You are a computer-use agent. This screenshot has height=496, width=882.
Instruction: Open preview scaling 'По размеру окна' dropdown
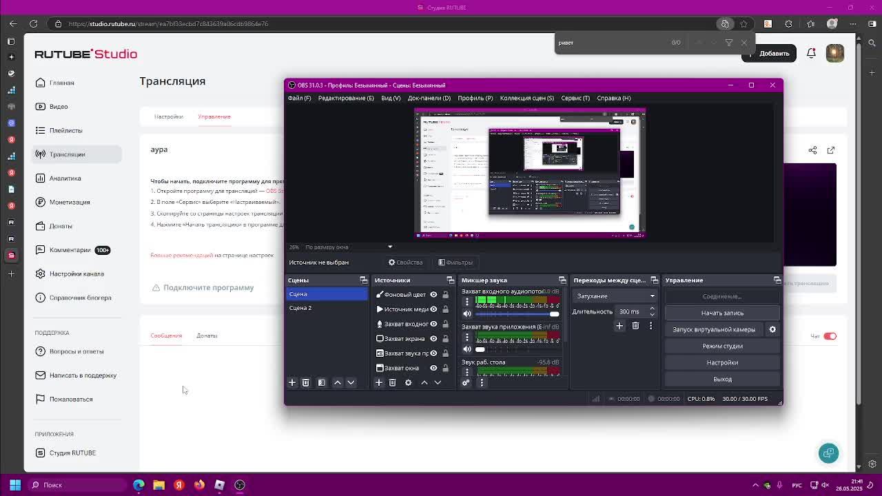point(349,247)
